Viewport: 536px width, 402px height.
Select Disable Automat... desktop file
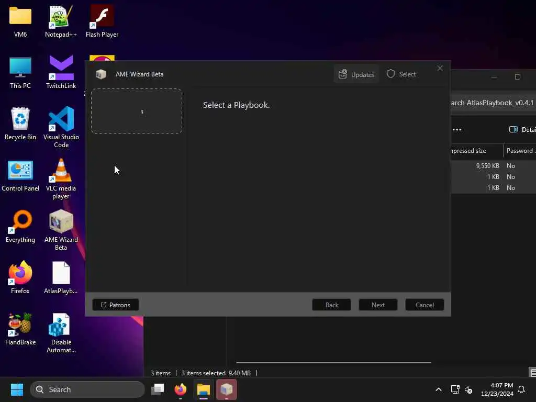tap(61, 333)
